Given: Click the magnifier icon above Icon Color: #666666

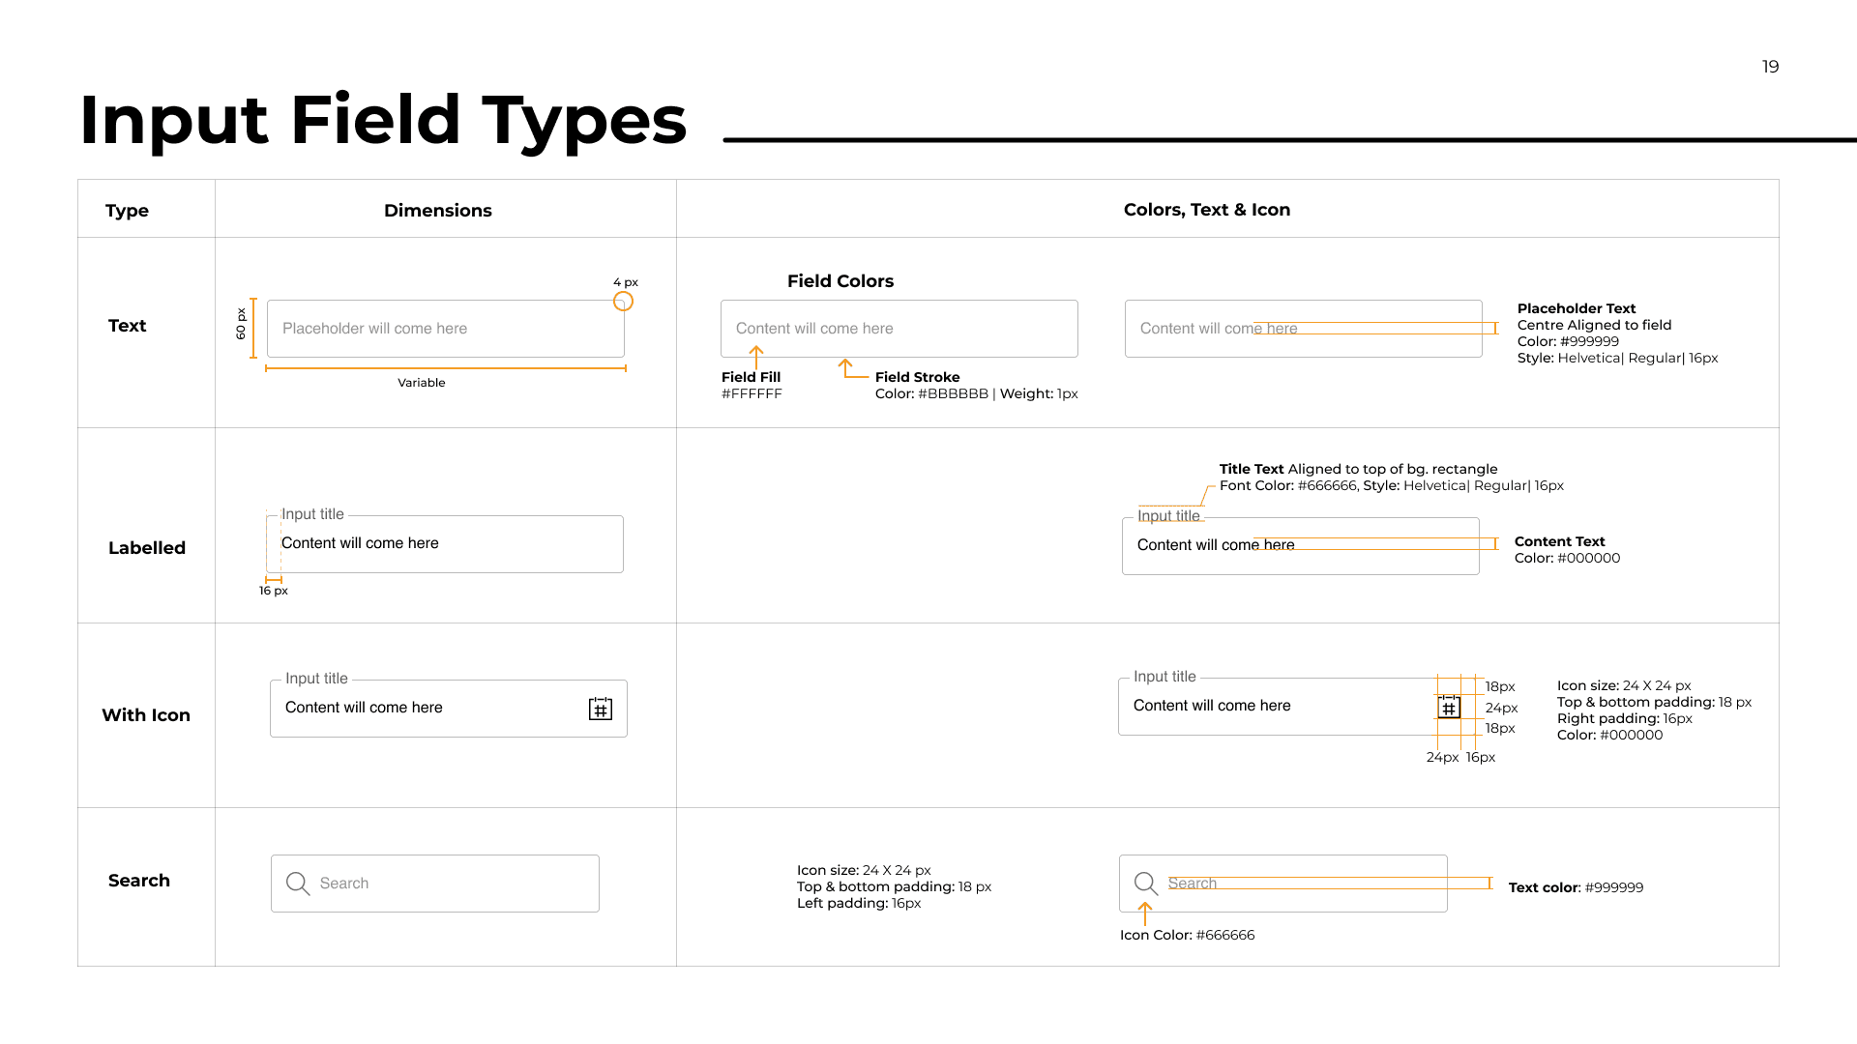Looking at the screenshot, I should coord(1146,884).
